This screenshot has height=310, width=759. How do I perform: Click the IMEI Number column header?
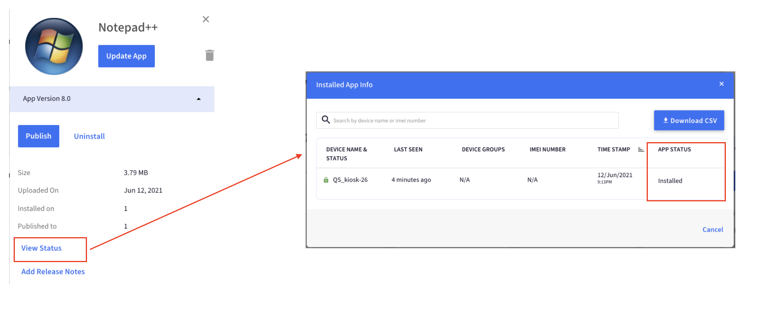548,150
